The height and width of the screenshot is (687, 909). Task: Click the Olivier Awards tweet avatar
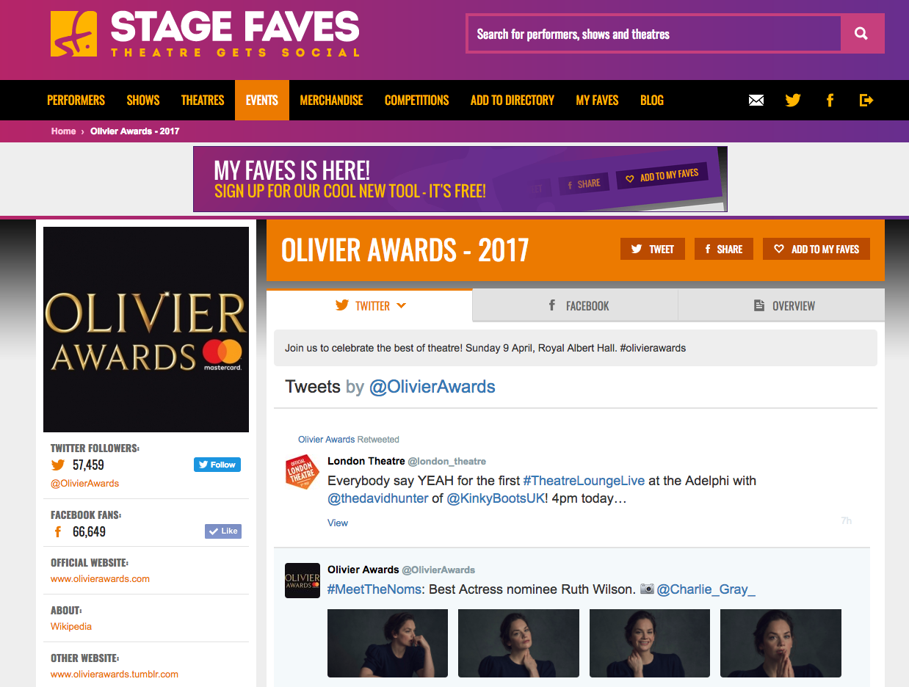click(x=302, y=581)
